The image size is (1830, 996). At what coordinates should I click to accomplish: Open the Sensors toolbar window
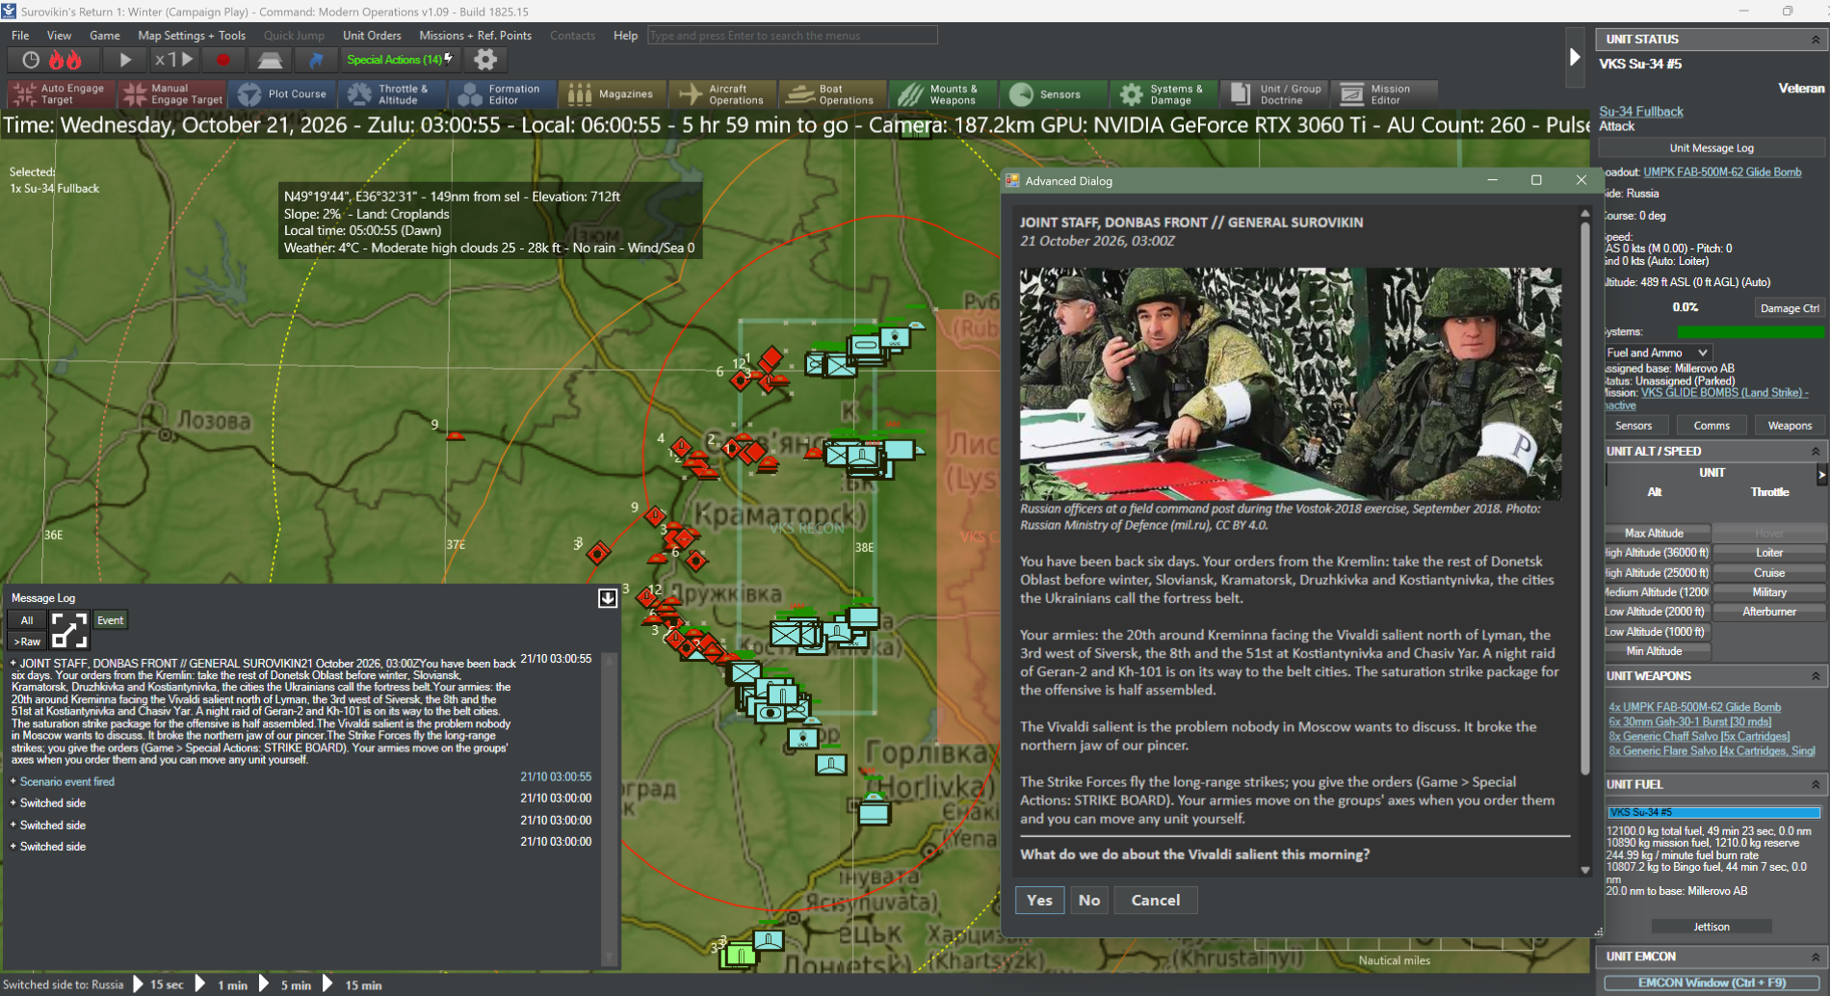(x=1052, y=94)
